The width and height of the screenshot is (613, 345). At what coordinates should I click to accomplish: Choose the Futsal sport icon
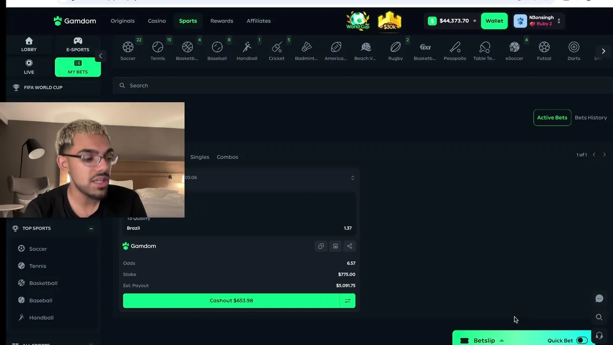pos(544,50)
